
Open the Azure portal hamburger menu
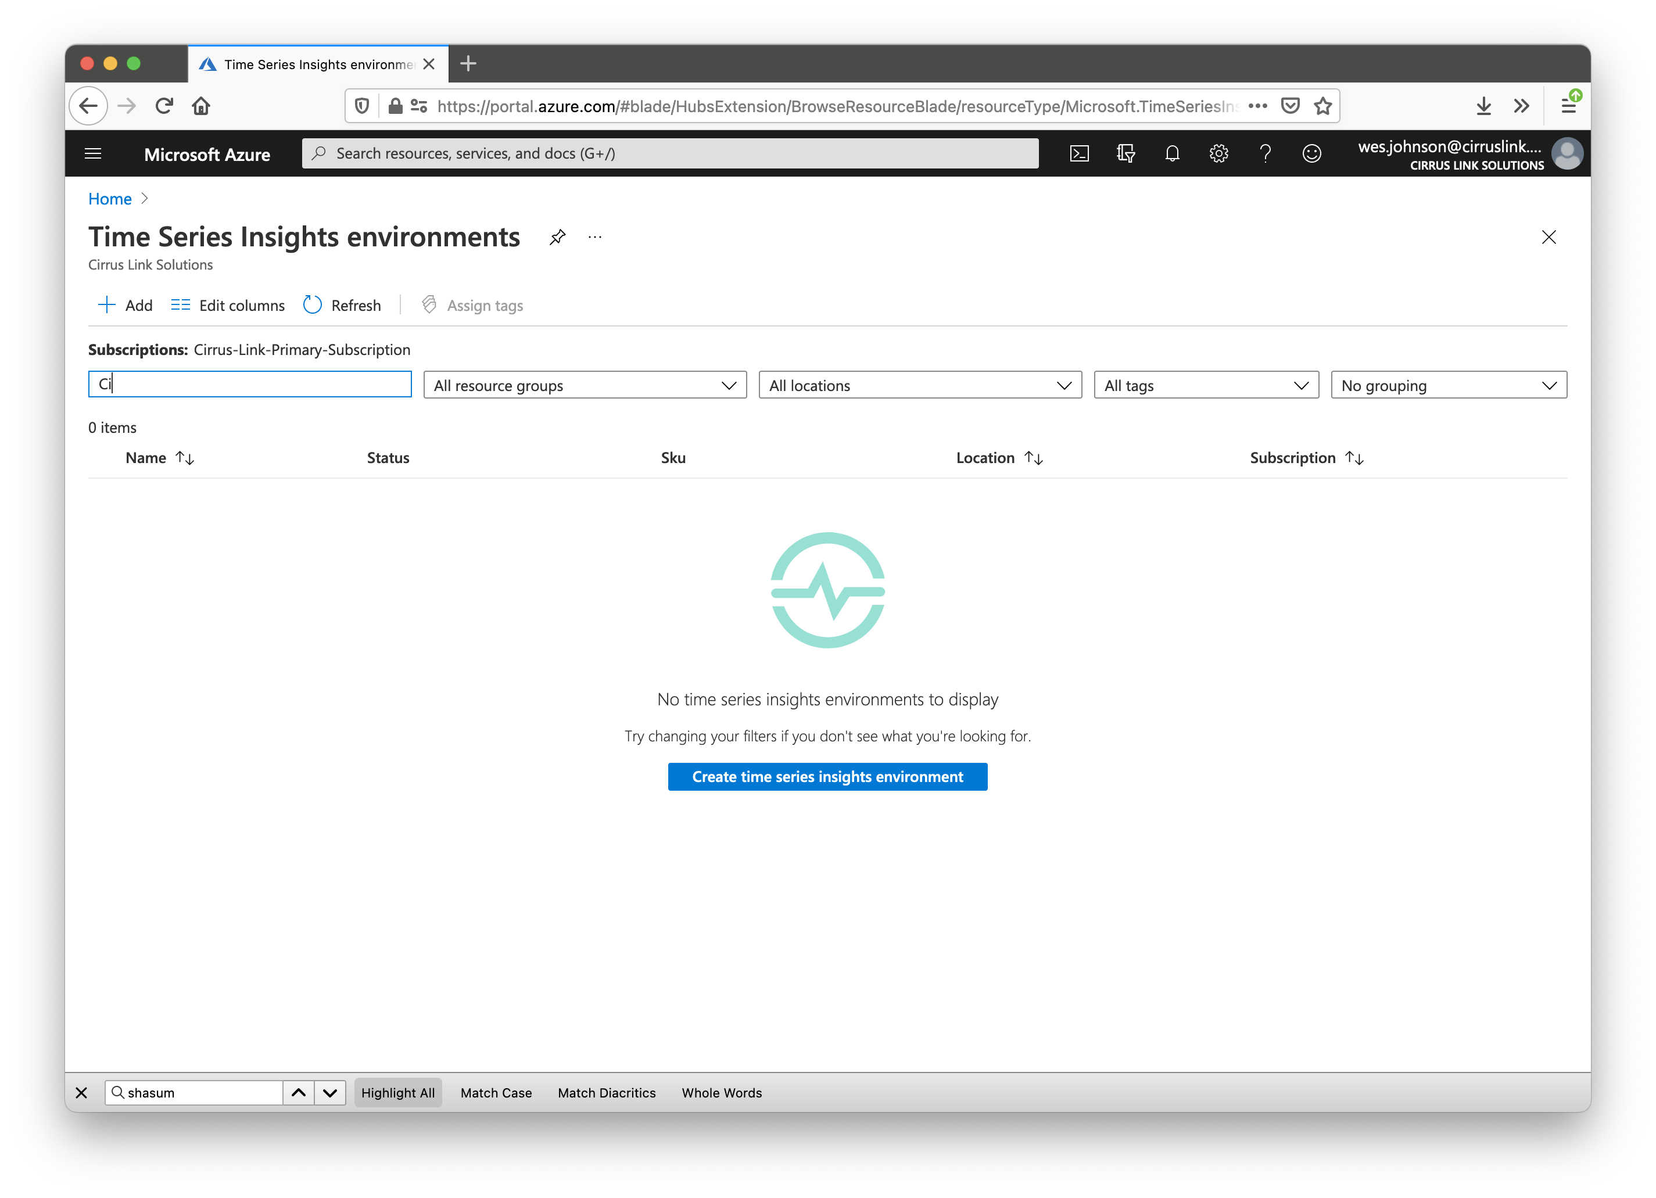(x=93, y=153)
